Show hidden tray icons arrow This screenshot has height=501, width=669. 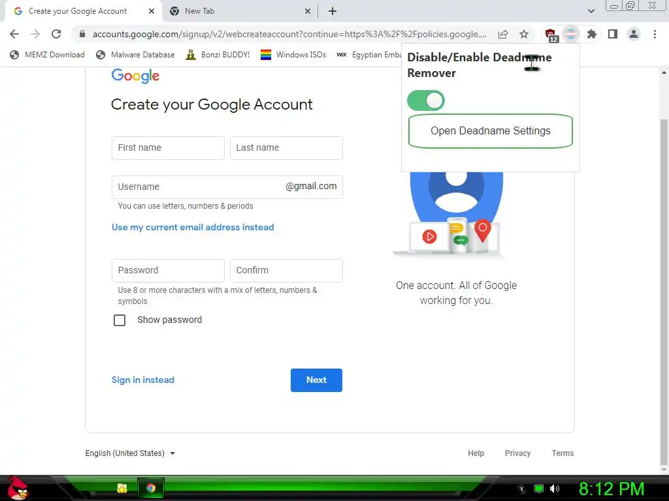(522, 489)
